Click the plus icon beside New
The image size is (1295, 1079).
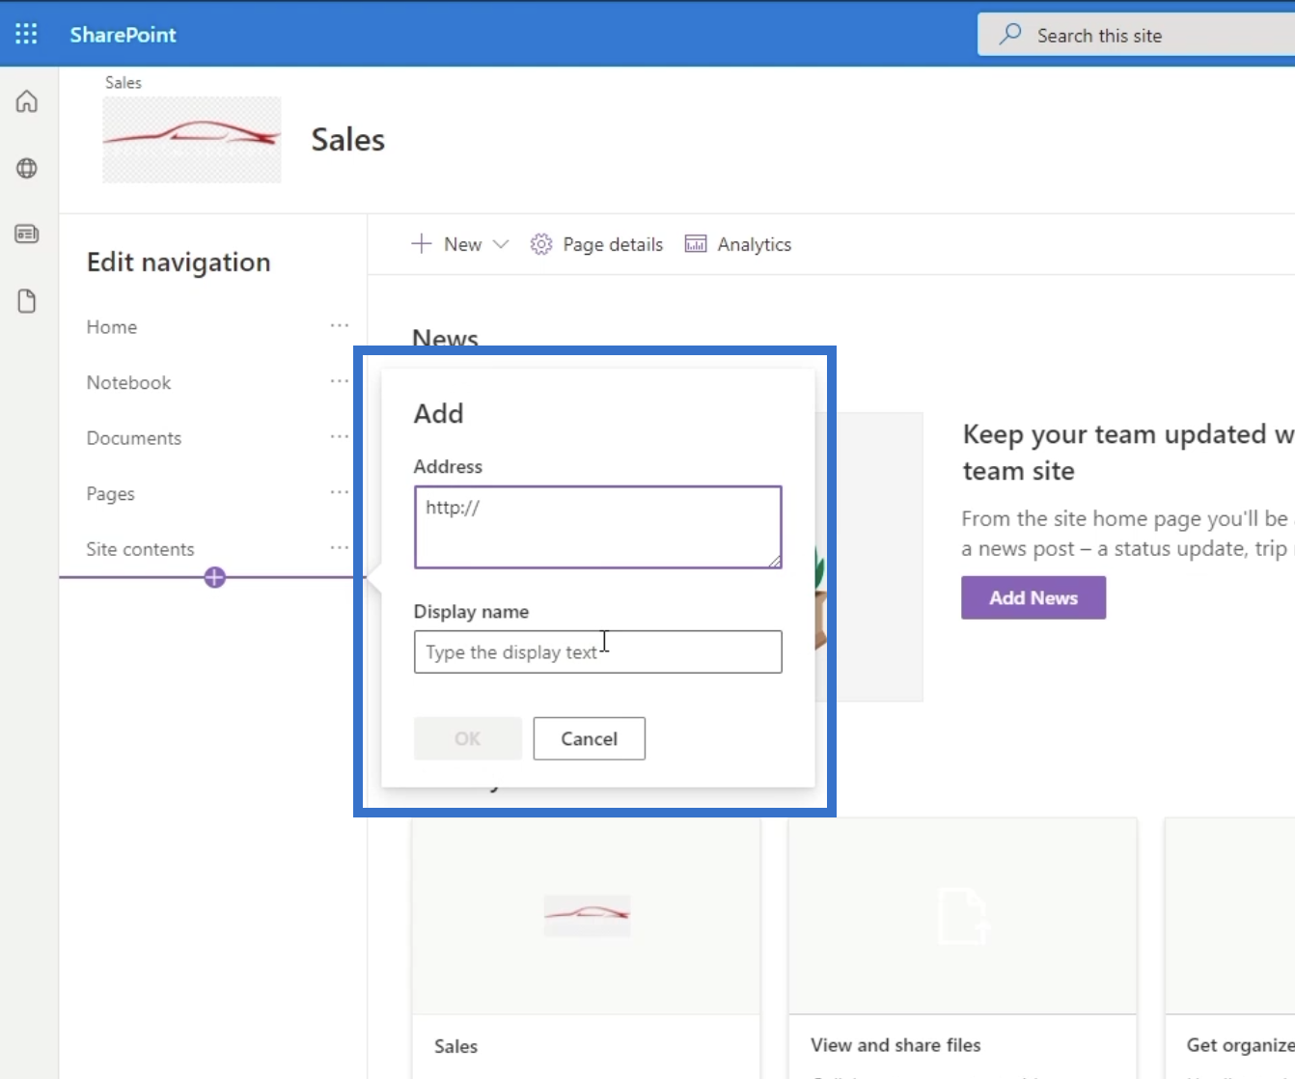[x=421, y=244]
